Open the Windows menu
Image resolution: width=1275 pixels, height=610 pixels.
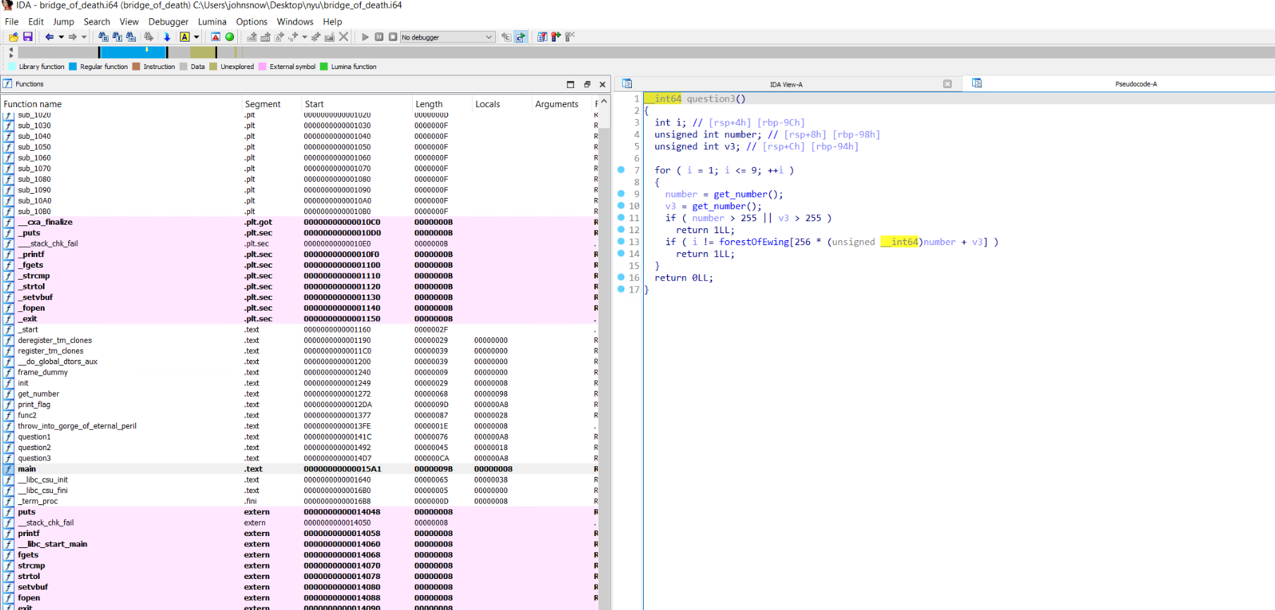(295, 22)
